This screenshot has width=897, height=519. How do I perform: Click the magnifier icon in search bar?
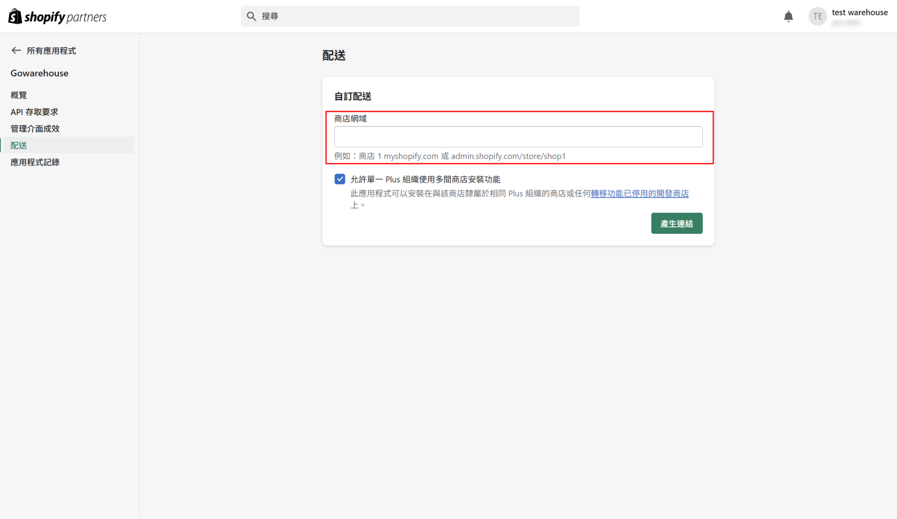[x=251, y=16]
